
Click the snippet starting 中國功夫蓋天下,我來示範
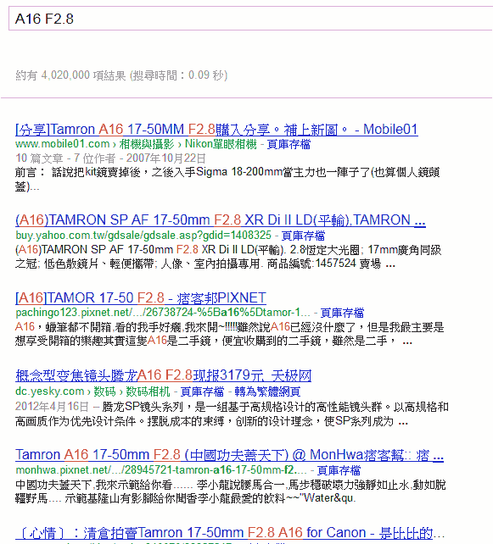(231, 491)
